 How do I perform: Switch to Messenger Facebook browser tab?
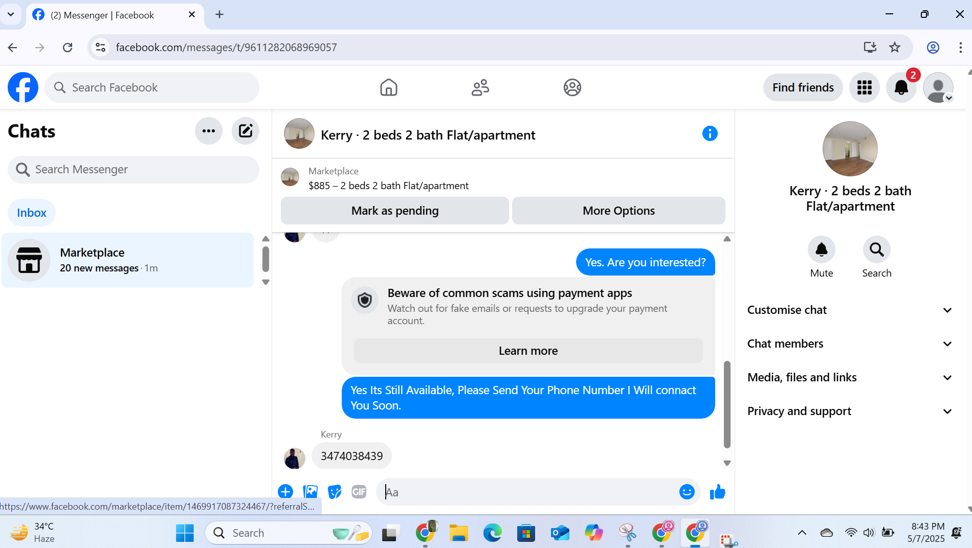point(115,15)
